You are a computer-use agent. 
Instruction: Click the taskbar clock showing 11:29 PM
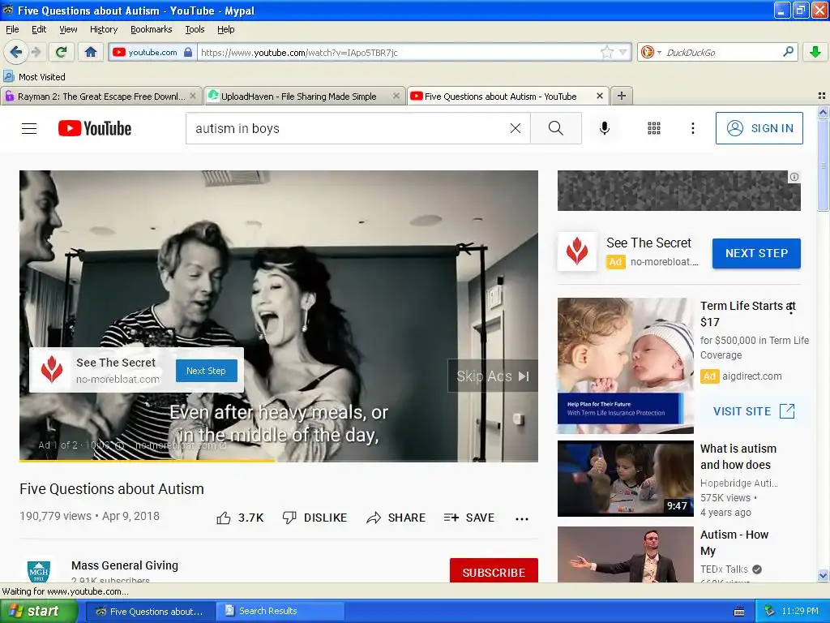[x=800, y=611]
